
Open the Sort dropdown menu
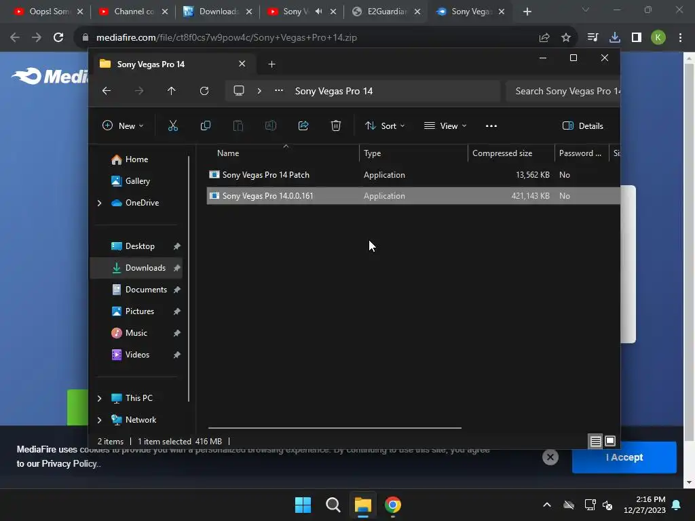coord(385,126)
